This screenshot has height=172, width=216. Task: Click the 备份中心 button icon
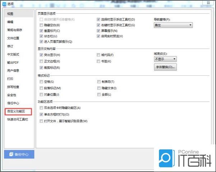click(x=11, y=154)
